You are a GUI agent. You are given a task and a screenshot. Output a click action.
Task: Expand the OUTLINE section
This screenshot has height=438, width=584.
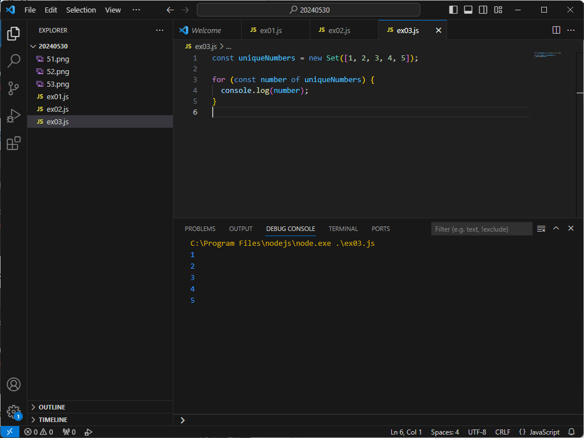[x=52, y=407]
